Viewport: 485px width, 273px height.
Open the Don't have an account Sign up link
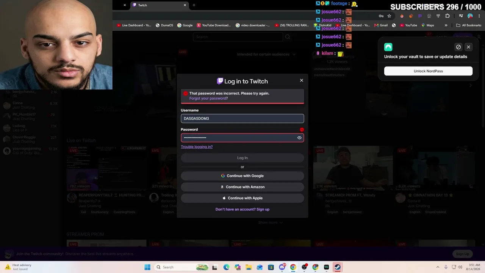[x=242, y=209]
